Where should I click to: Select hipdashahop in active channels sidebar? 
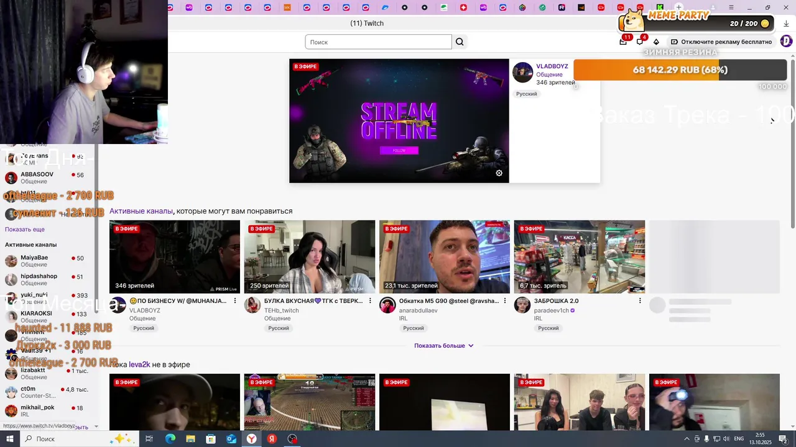pyautogui.click(x=49, y=279)
